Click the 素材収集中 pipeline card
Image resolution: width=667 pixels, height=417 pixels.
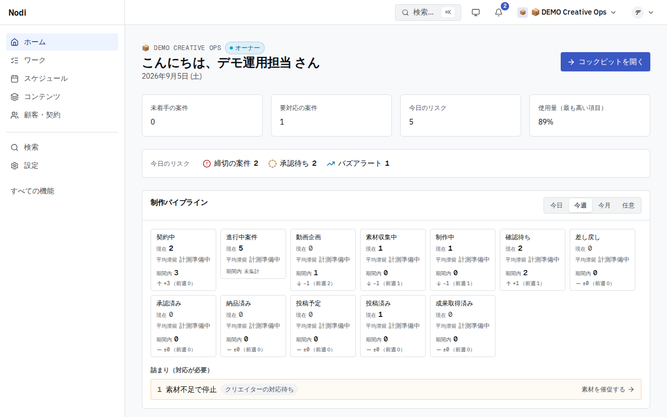click(393, 260)
